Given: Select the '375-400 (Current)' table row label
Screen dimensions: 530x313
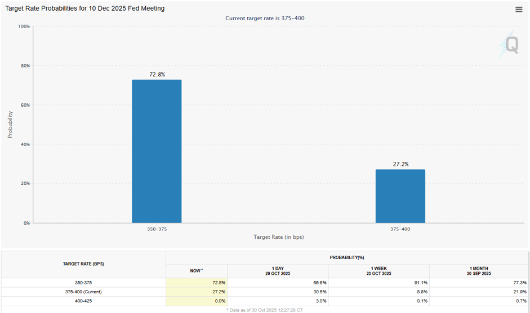Looking at the screenshot, I should click(83, 292).
